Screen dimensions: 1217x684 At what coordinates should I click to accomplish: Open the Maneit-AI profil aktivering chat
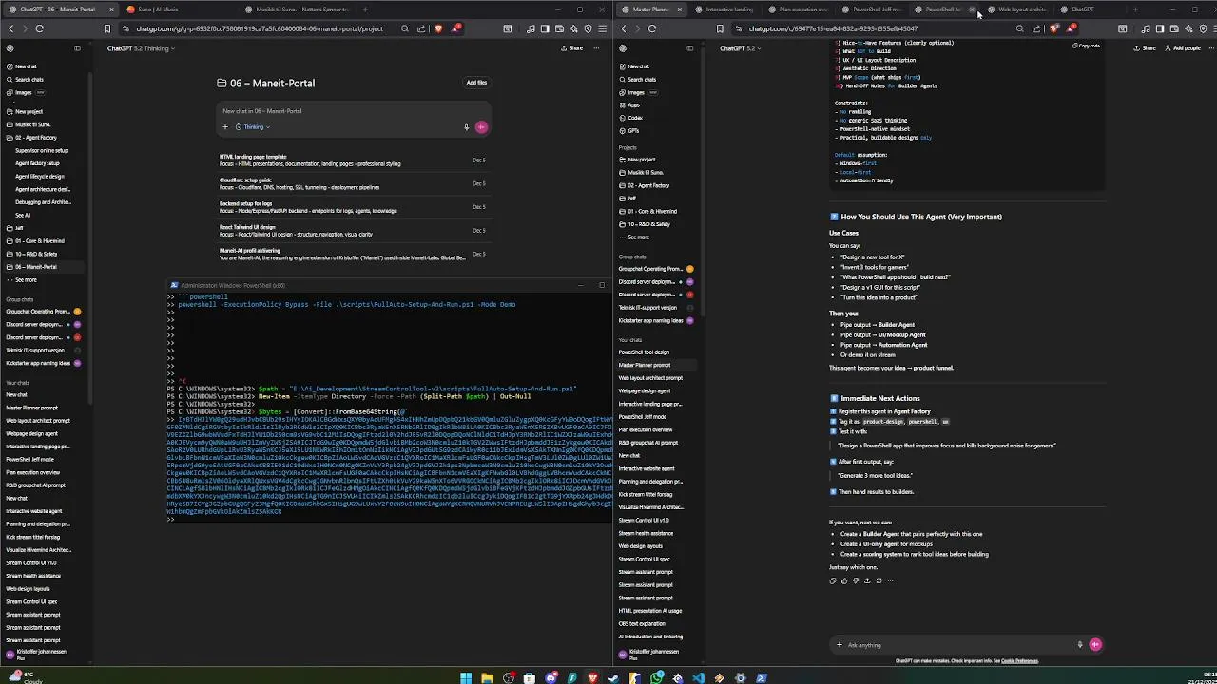353,255
